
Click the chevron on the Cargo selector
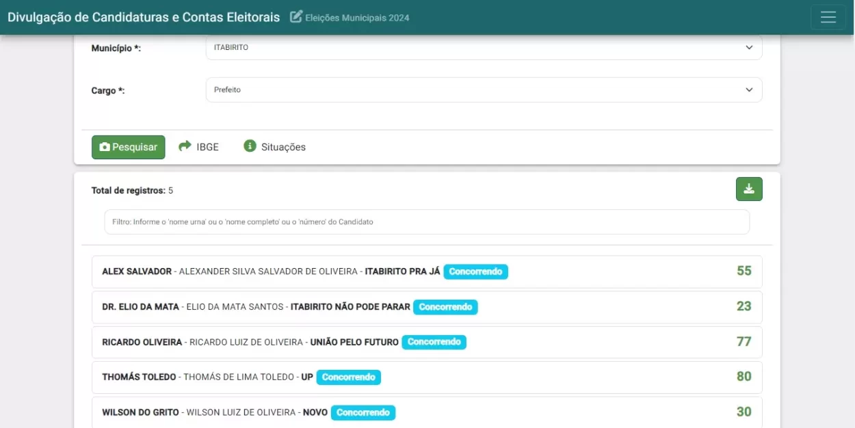[x=750, y=89]
